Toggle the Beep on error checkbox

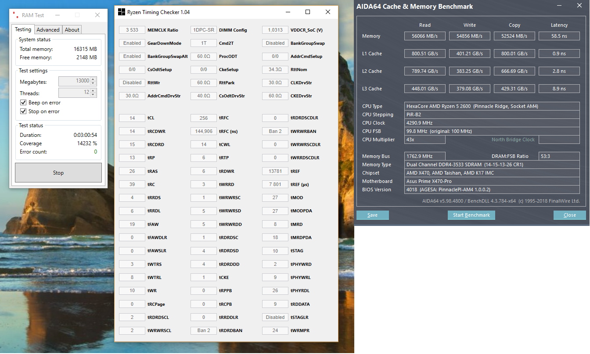pyautogui.click(x=23, y=103)
